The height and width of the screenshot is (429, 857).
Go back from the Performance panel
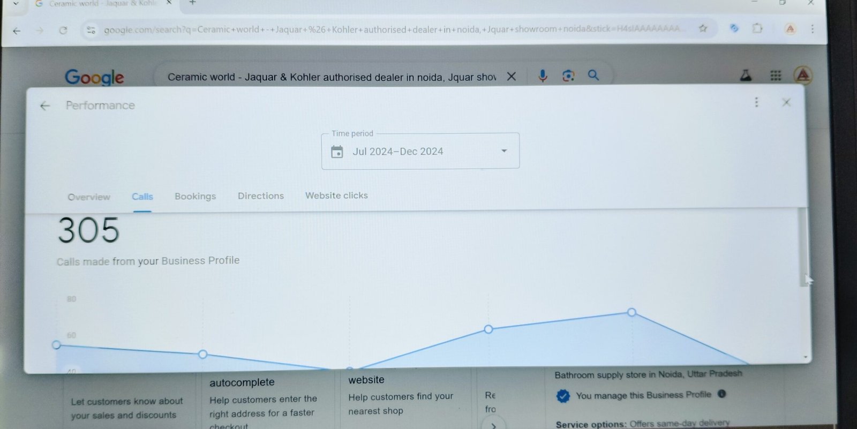pyautogui.click(x=45, y=106)
